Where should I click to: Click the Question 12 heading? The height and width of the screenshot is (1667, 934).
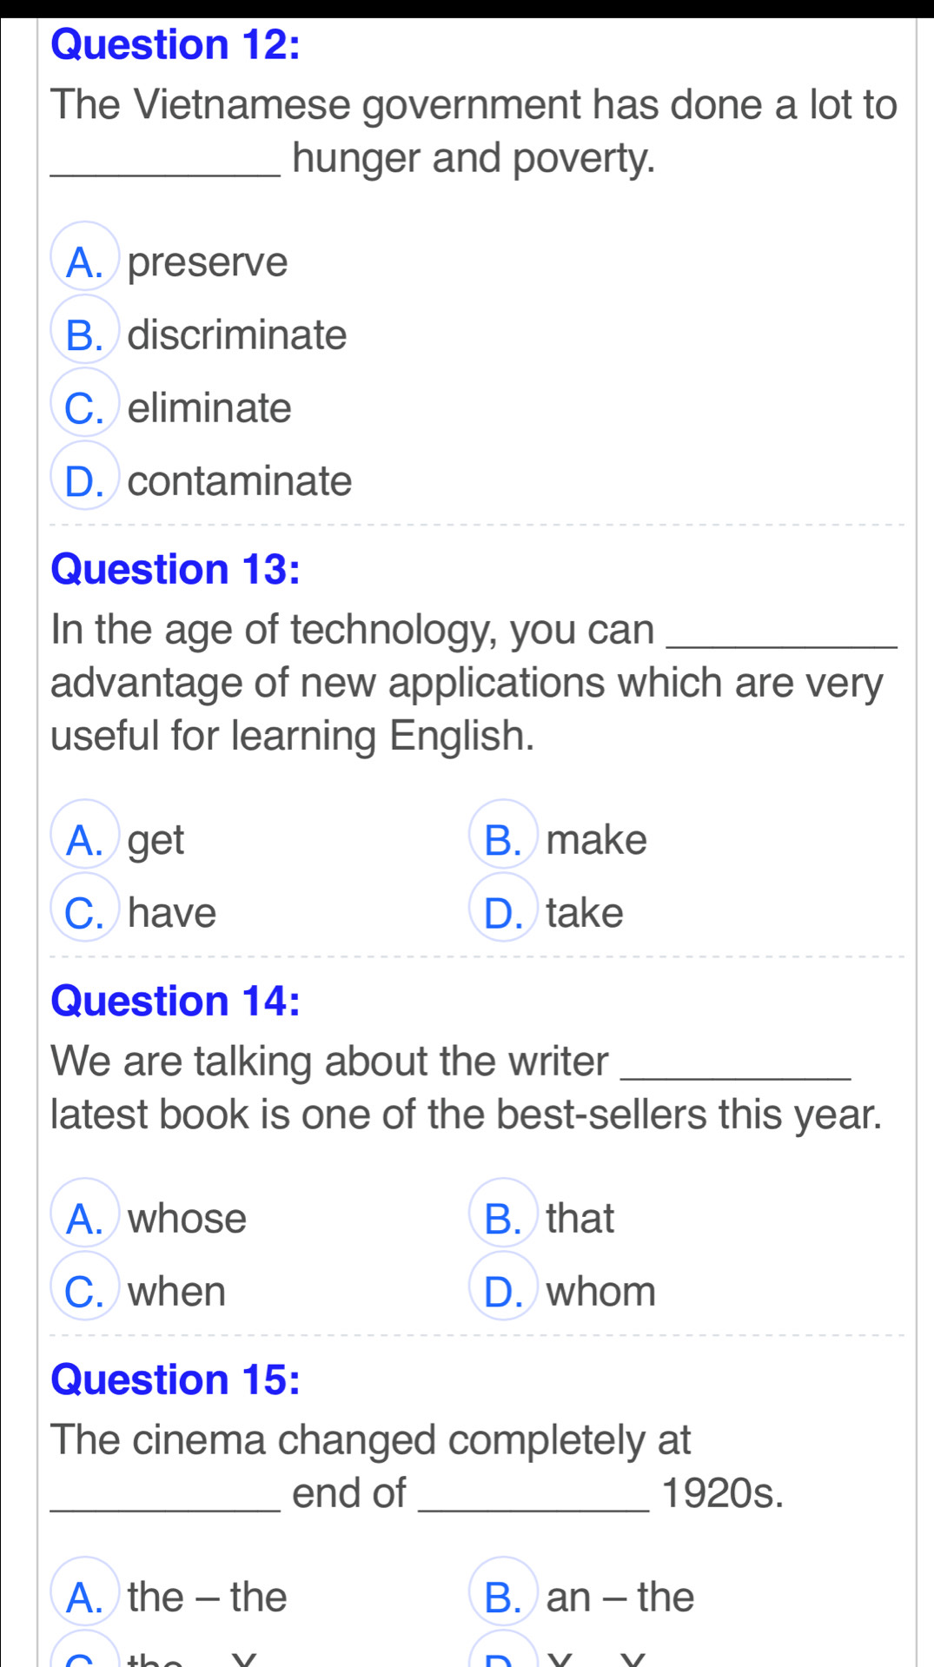coord(176,45)
